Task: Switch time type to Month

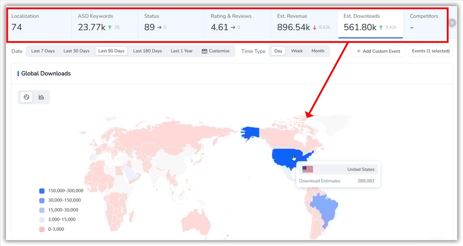Action: [x=318, y=51]
